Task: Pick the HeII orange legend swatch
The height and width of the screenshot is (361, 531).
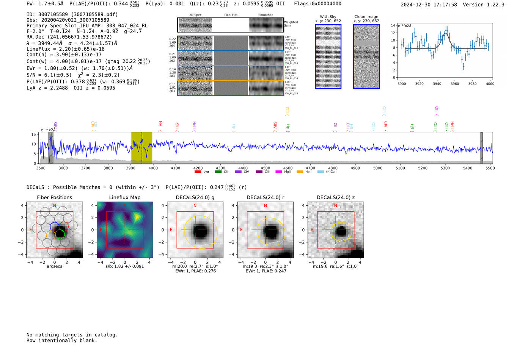Action: (x=300, y=172)
